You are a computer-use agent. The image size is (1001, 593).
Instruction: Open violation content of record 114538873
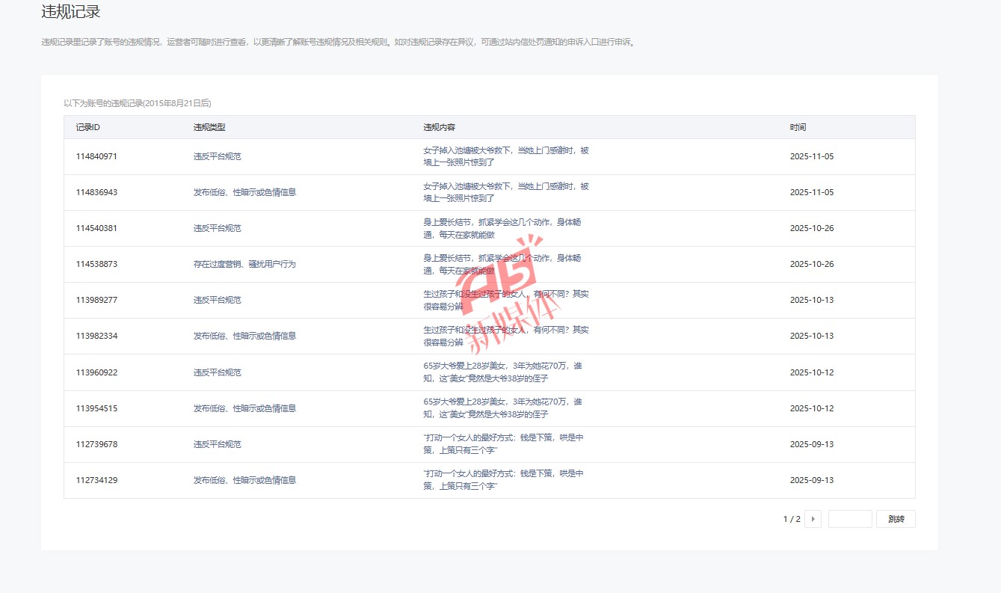coord(502,264)
